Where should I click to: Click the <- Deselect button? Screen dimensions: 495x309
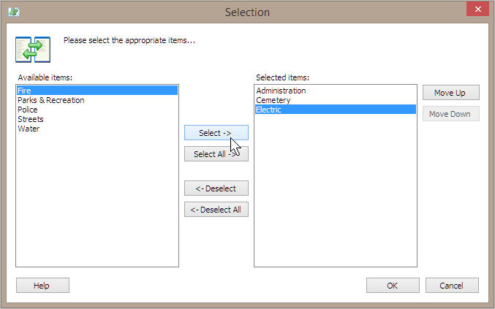[x=216, y=188]
